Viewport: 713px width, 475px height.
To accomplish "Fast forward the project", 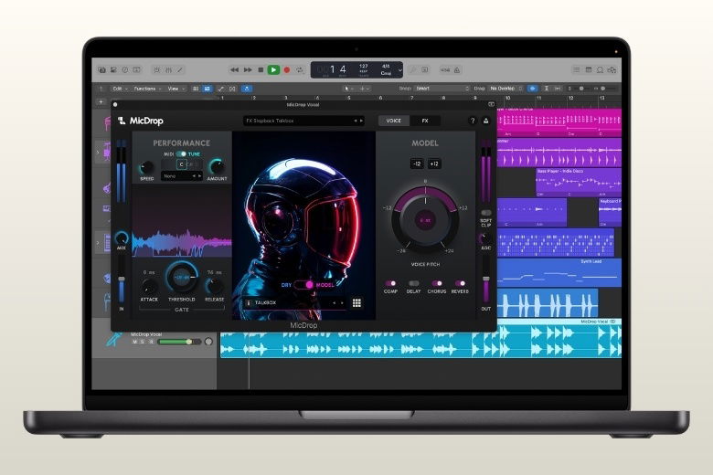I will (248, 70).
